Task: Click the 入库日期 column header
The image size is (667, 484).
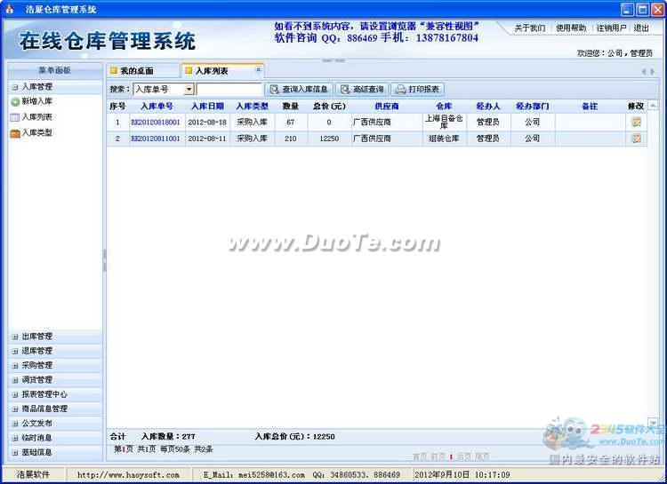Action: (x=207, y=107)
